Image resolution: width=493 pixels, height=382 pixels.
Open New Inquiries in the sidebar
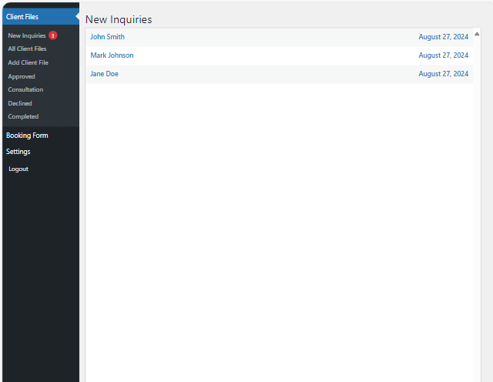pyautogui.click(x=27, y=35)
